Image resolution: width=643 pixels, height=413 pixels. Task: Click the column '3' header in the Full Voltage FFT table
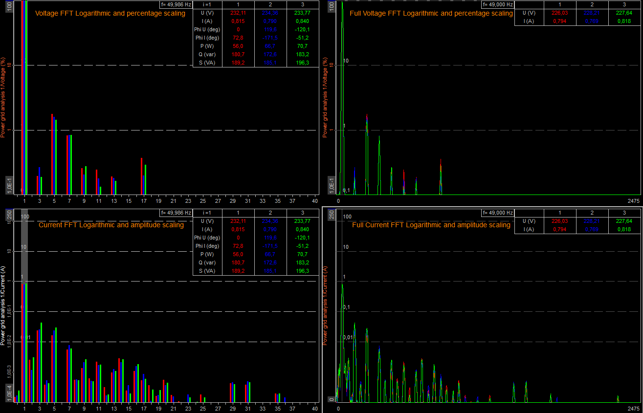(624, 4)
